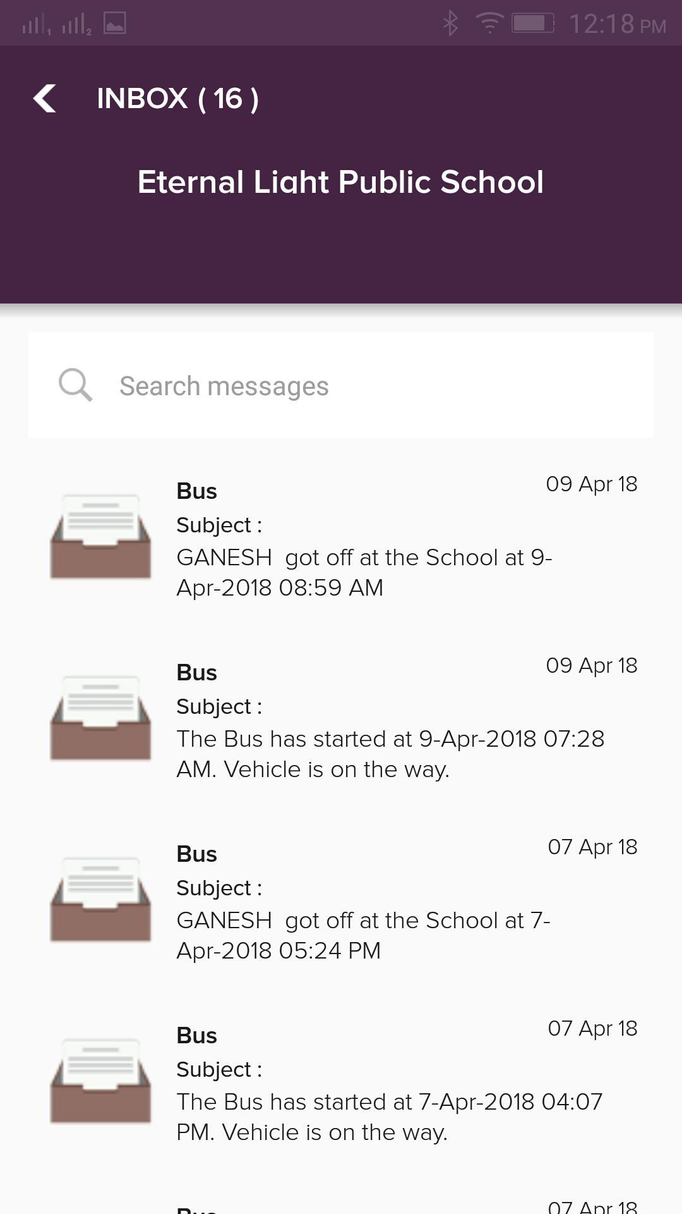Tap the image notification icon in status bar
The height and width of the screenshot is (1214, 682).
[x=115, y=23]
